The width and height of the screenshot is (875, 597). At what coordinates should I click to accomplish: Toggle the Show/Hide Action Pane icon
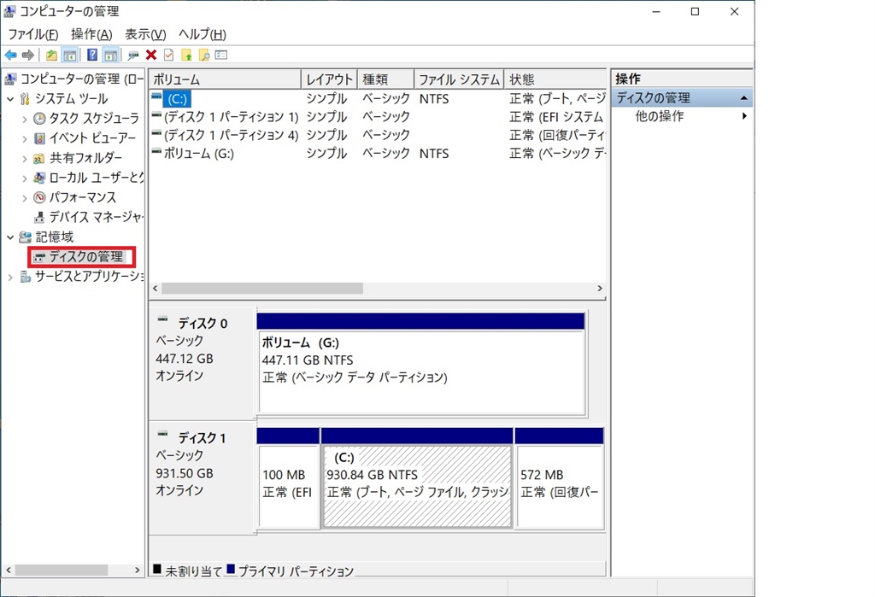coord(111,56)
